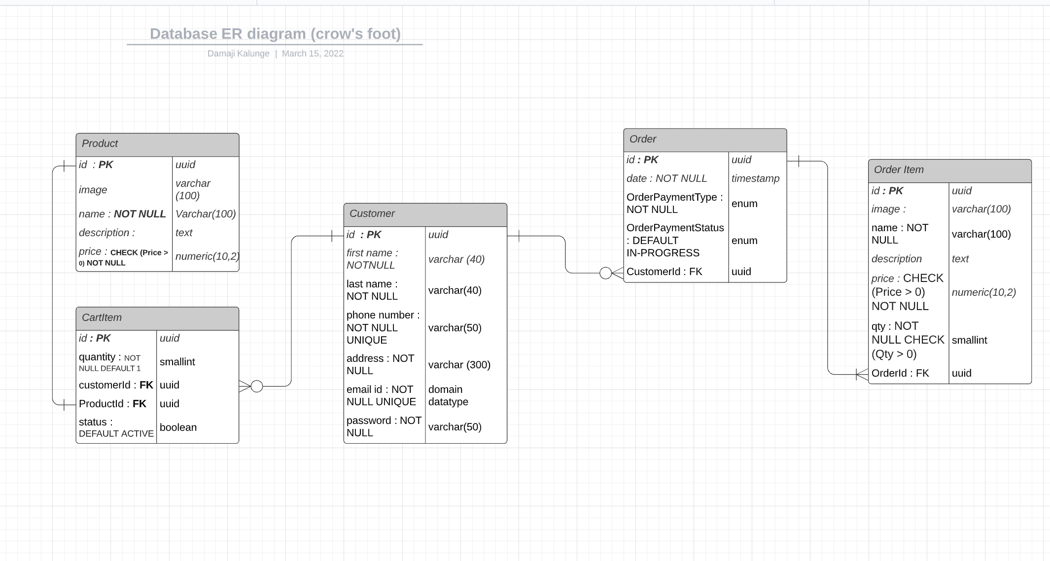Click the 'OrderPaymentStatus : DEFAULT IN-PROGRESS' cell
This screenshot has width=1050, height=561.
(675, 240)
